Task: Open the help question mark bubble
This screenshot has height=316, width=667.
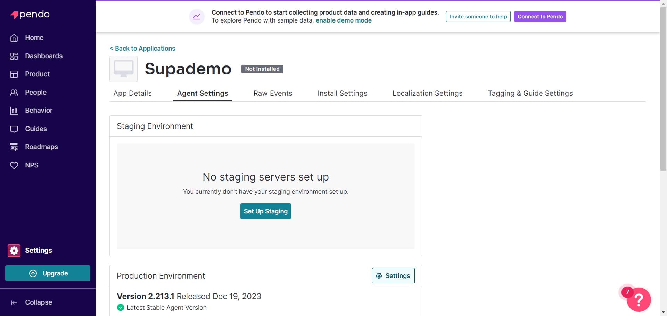Action: [x=639, y=300]
